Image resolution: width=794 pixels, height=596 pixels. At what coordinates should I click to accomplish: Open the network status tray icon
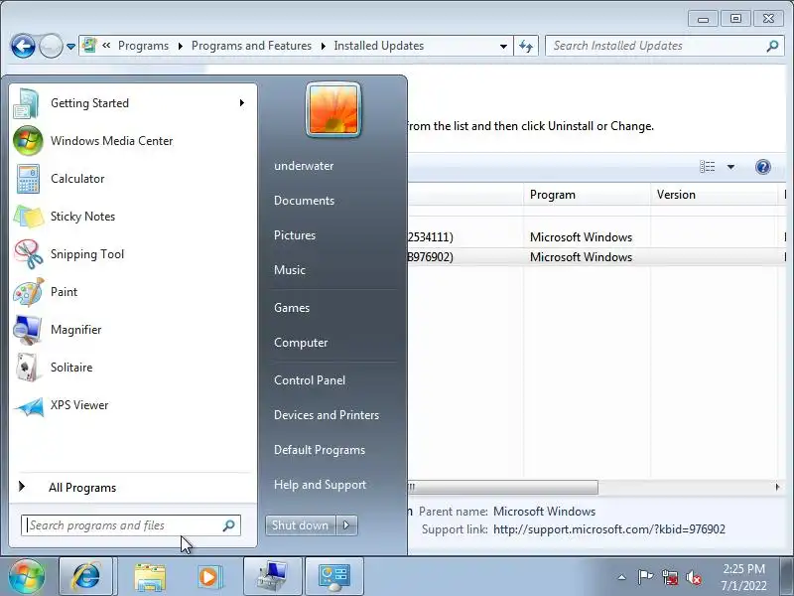click(669, 577)
